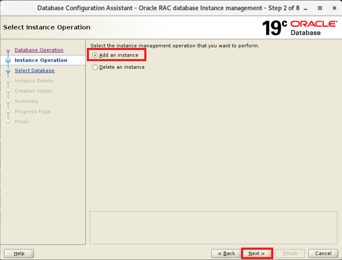Click the Database Operation step bullet icon
Screen dimensions: 342x260
tap(8, 50)
